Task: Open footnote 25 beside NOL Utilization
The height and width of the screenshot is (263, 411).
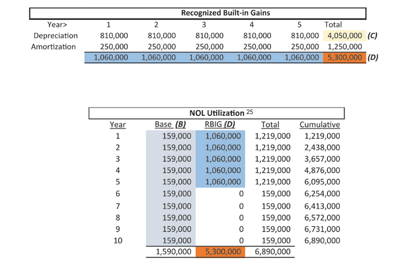Action: coord(250,112)
